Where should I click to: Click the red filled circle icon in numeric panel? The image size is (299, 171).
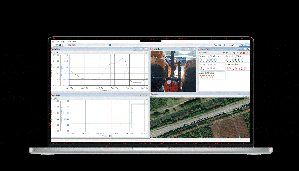pyautogui.click(x=244, y=52)
